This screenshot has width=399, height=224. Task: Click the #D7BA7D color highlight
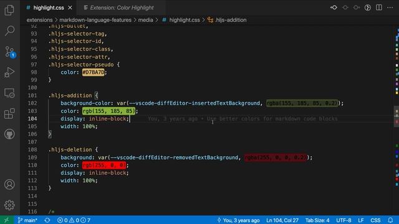click(x=94, y=72)
